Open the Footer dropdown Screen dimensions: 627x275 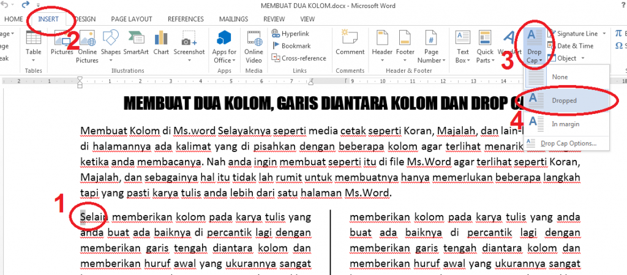(405, 47)
